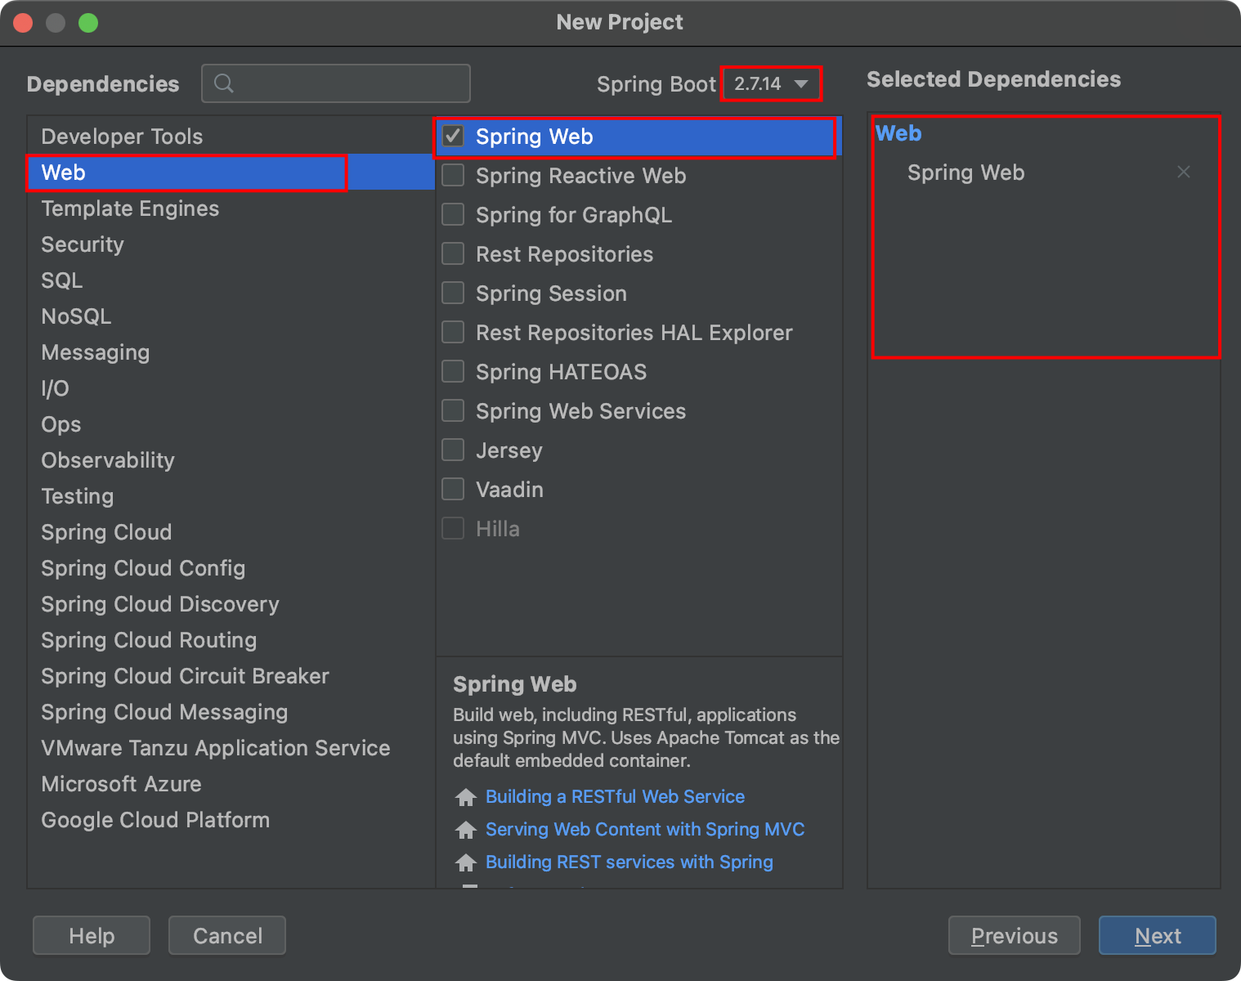Click home icon beside Serving Web Content link
This screenshot has width=1241, height=981.
[466, 830]
